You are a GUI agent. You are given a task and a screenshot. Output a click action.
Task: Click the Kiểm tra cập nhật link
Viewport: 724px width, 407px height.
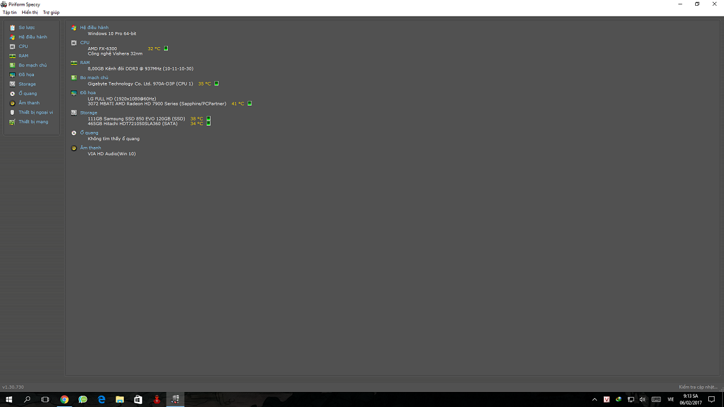tap(698, 387)
